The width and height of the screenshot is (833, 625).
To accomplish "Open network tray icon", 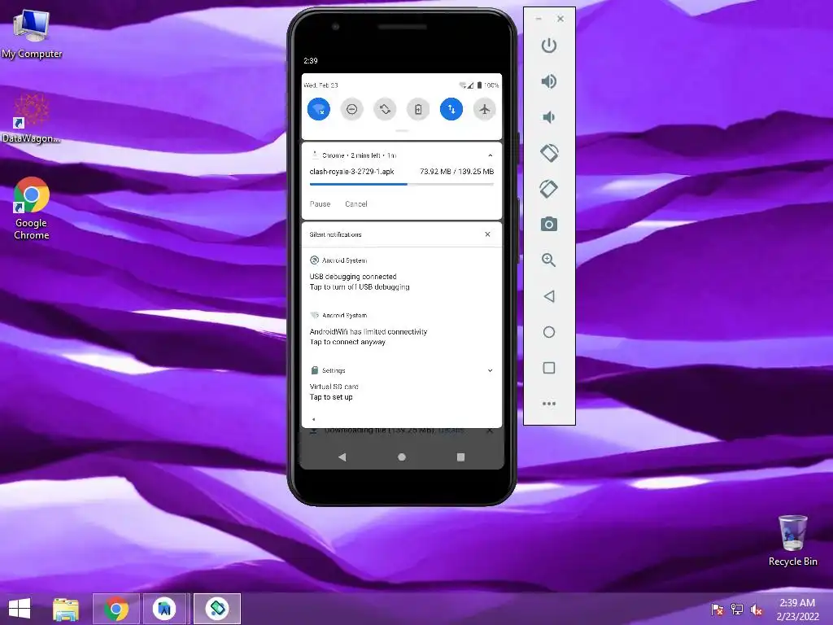I will point(737,609).
